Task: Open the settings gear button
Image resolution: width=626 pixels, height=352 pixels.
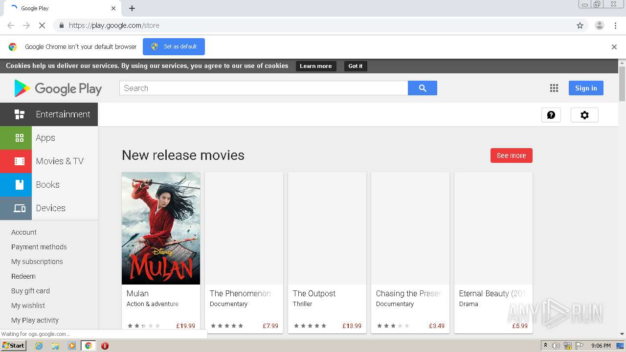Action: pos(584,115)
